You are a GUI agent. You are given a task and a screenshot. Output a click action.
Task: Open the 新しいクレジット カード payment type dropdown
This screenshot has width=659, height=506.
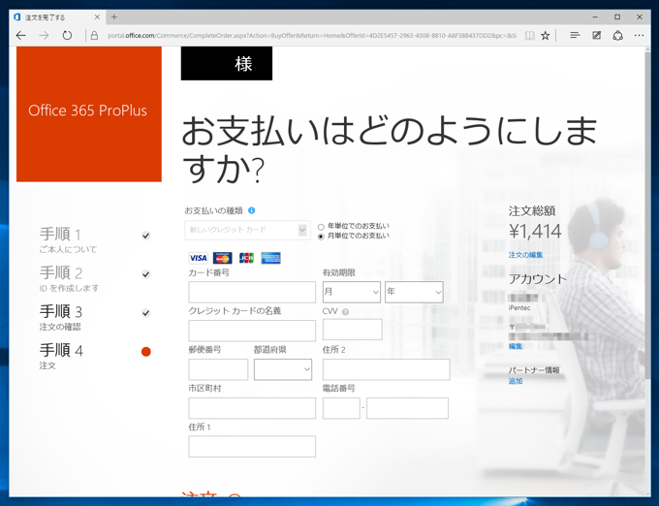(x=247, y=230)
